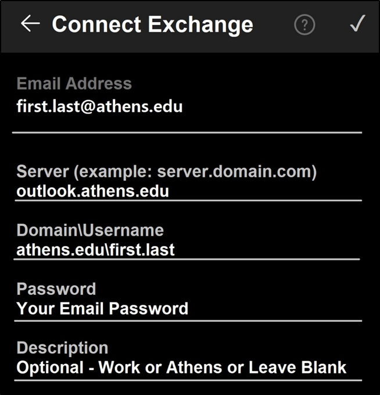This screenshot has width=380, height=395.
Task: Edit the Optional Work or Athens description field
Action: coord(181,368)
